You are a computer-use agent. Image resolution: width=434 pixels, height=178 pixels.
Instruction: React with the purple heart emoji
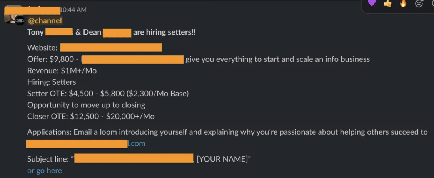click(x=372, y=3)
